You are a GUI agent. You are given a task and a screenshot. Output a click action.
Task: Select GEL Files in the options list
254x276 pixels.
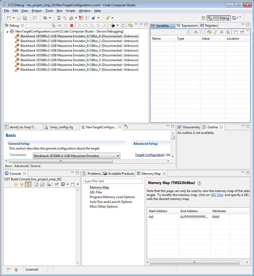point(96,192)
